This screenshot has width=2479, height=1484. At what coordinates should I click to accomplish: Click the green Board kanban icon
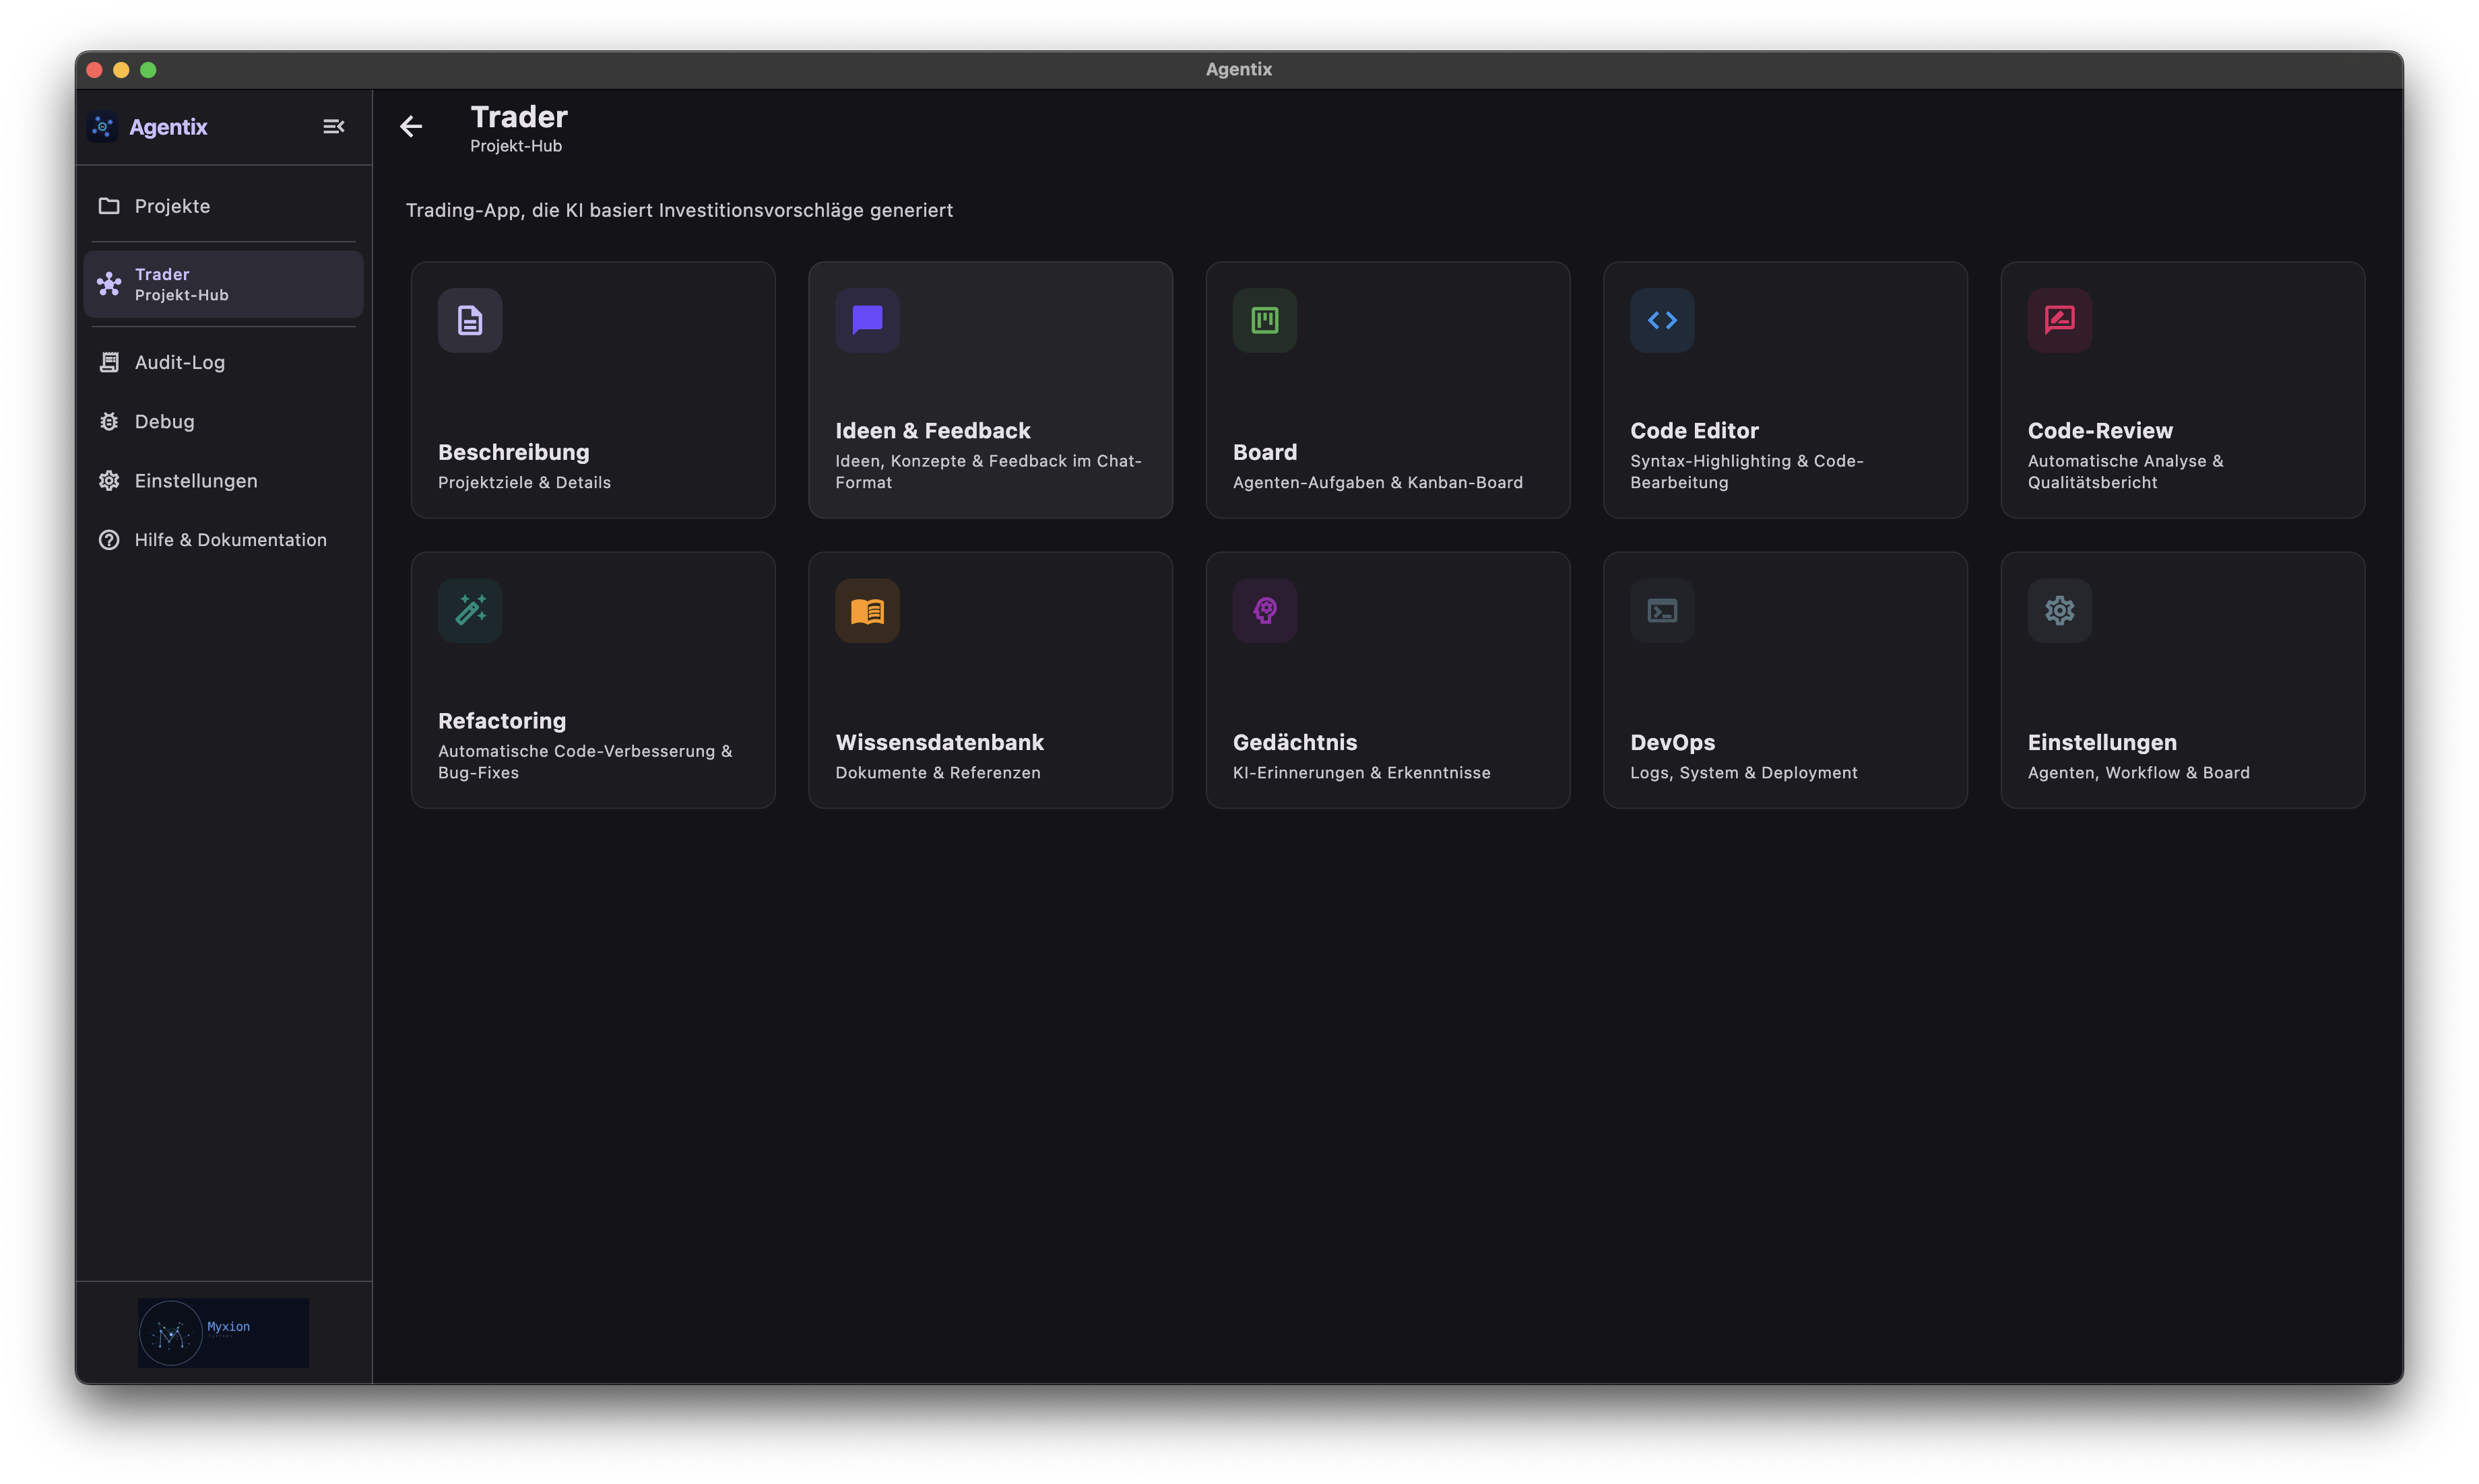[x=1264, y=320]
